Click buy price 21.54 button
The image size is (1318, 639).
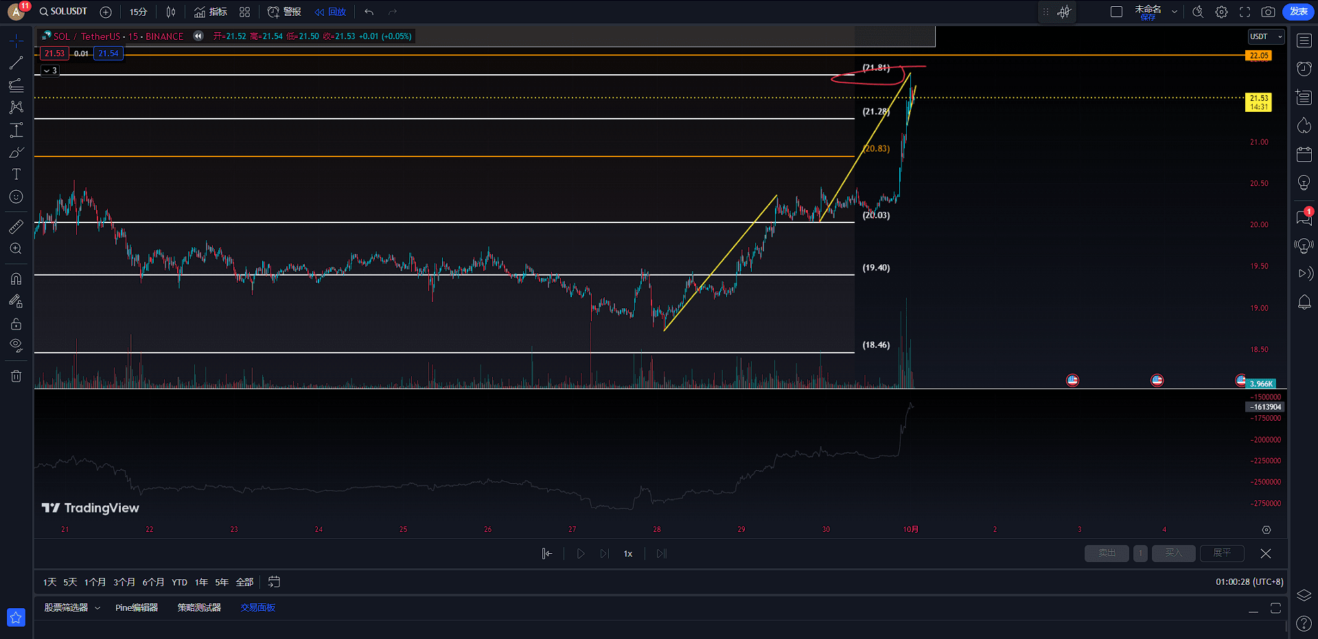coord(108,54)
